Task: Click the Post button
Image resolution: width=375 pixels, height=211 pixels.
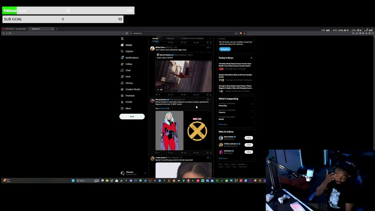Action: pos(132,117)
